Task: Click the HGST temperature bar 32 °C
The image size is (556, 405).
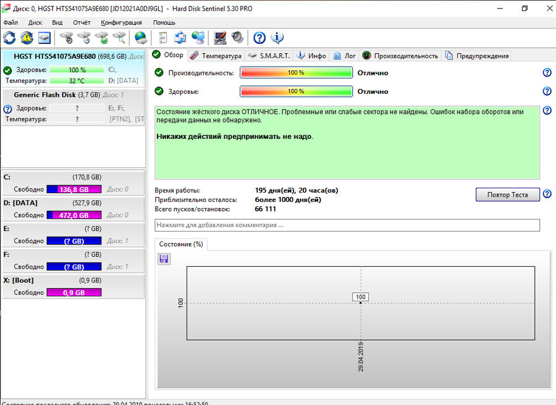Action: [77, 81]
